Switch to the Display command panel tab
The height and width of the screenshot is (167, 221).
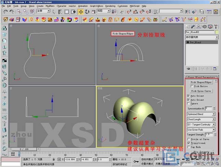[x=210, y=27]
